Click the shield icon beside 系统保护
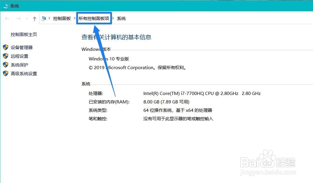313x183 pixels. coord(5,65)
